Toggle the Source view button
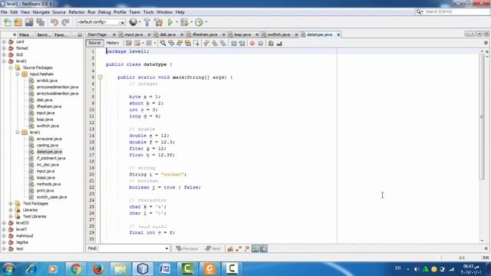The image size is (491, 276). [94, 43]
